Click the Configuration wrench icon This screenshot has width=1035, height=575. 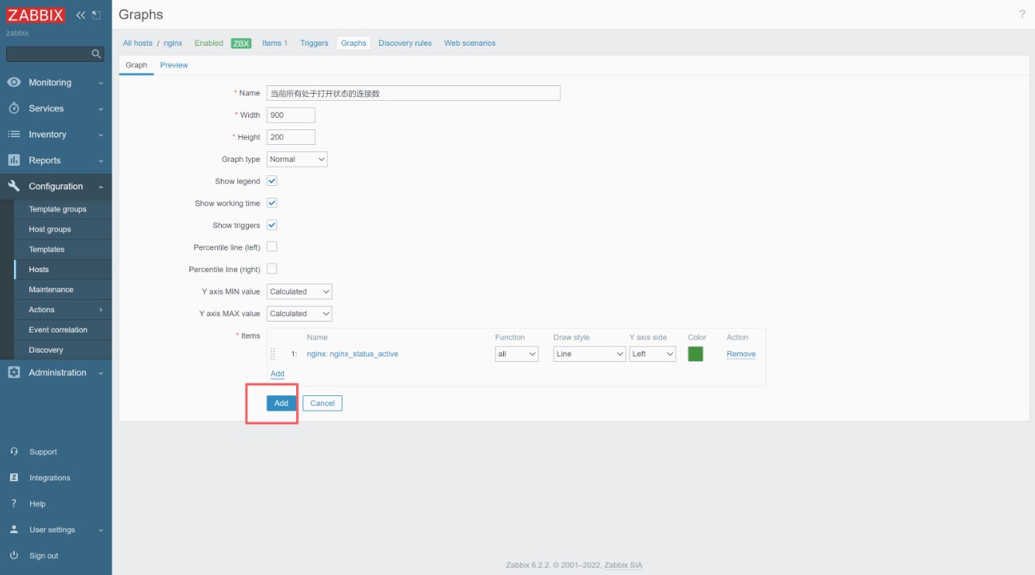click(x=14, y=186)
